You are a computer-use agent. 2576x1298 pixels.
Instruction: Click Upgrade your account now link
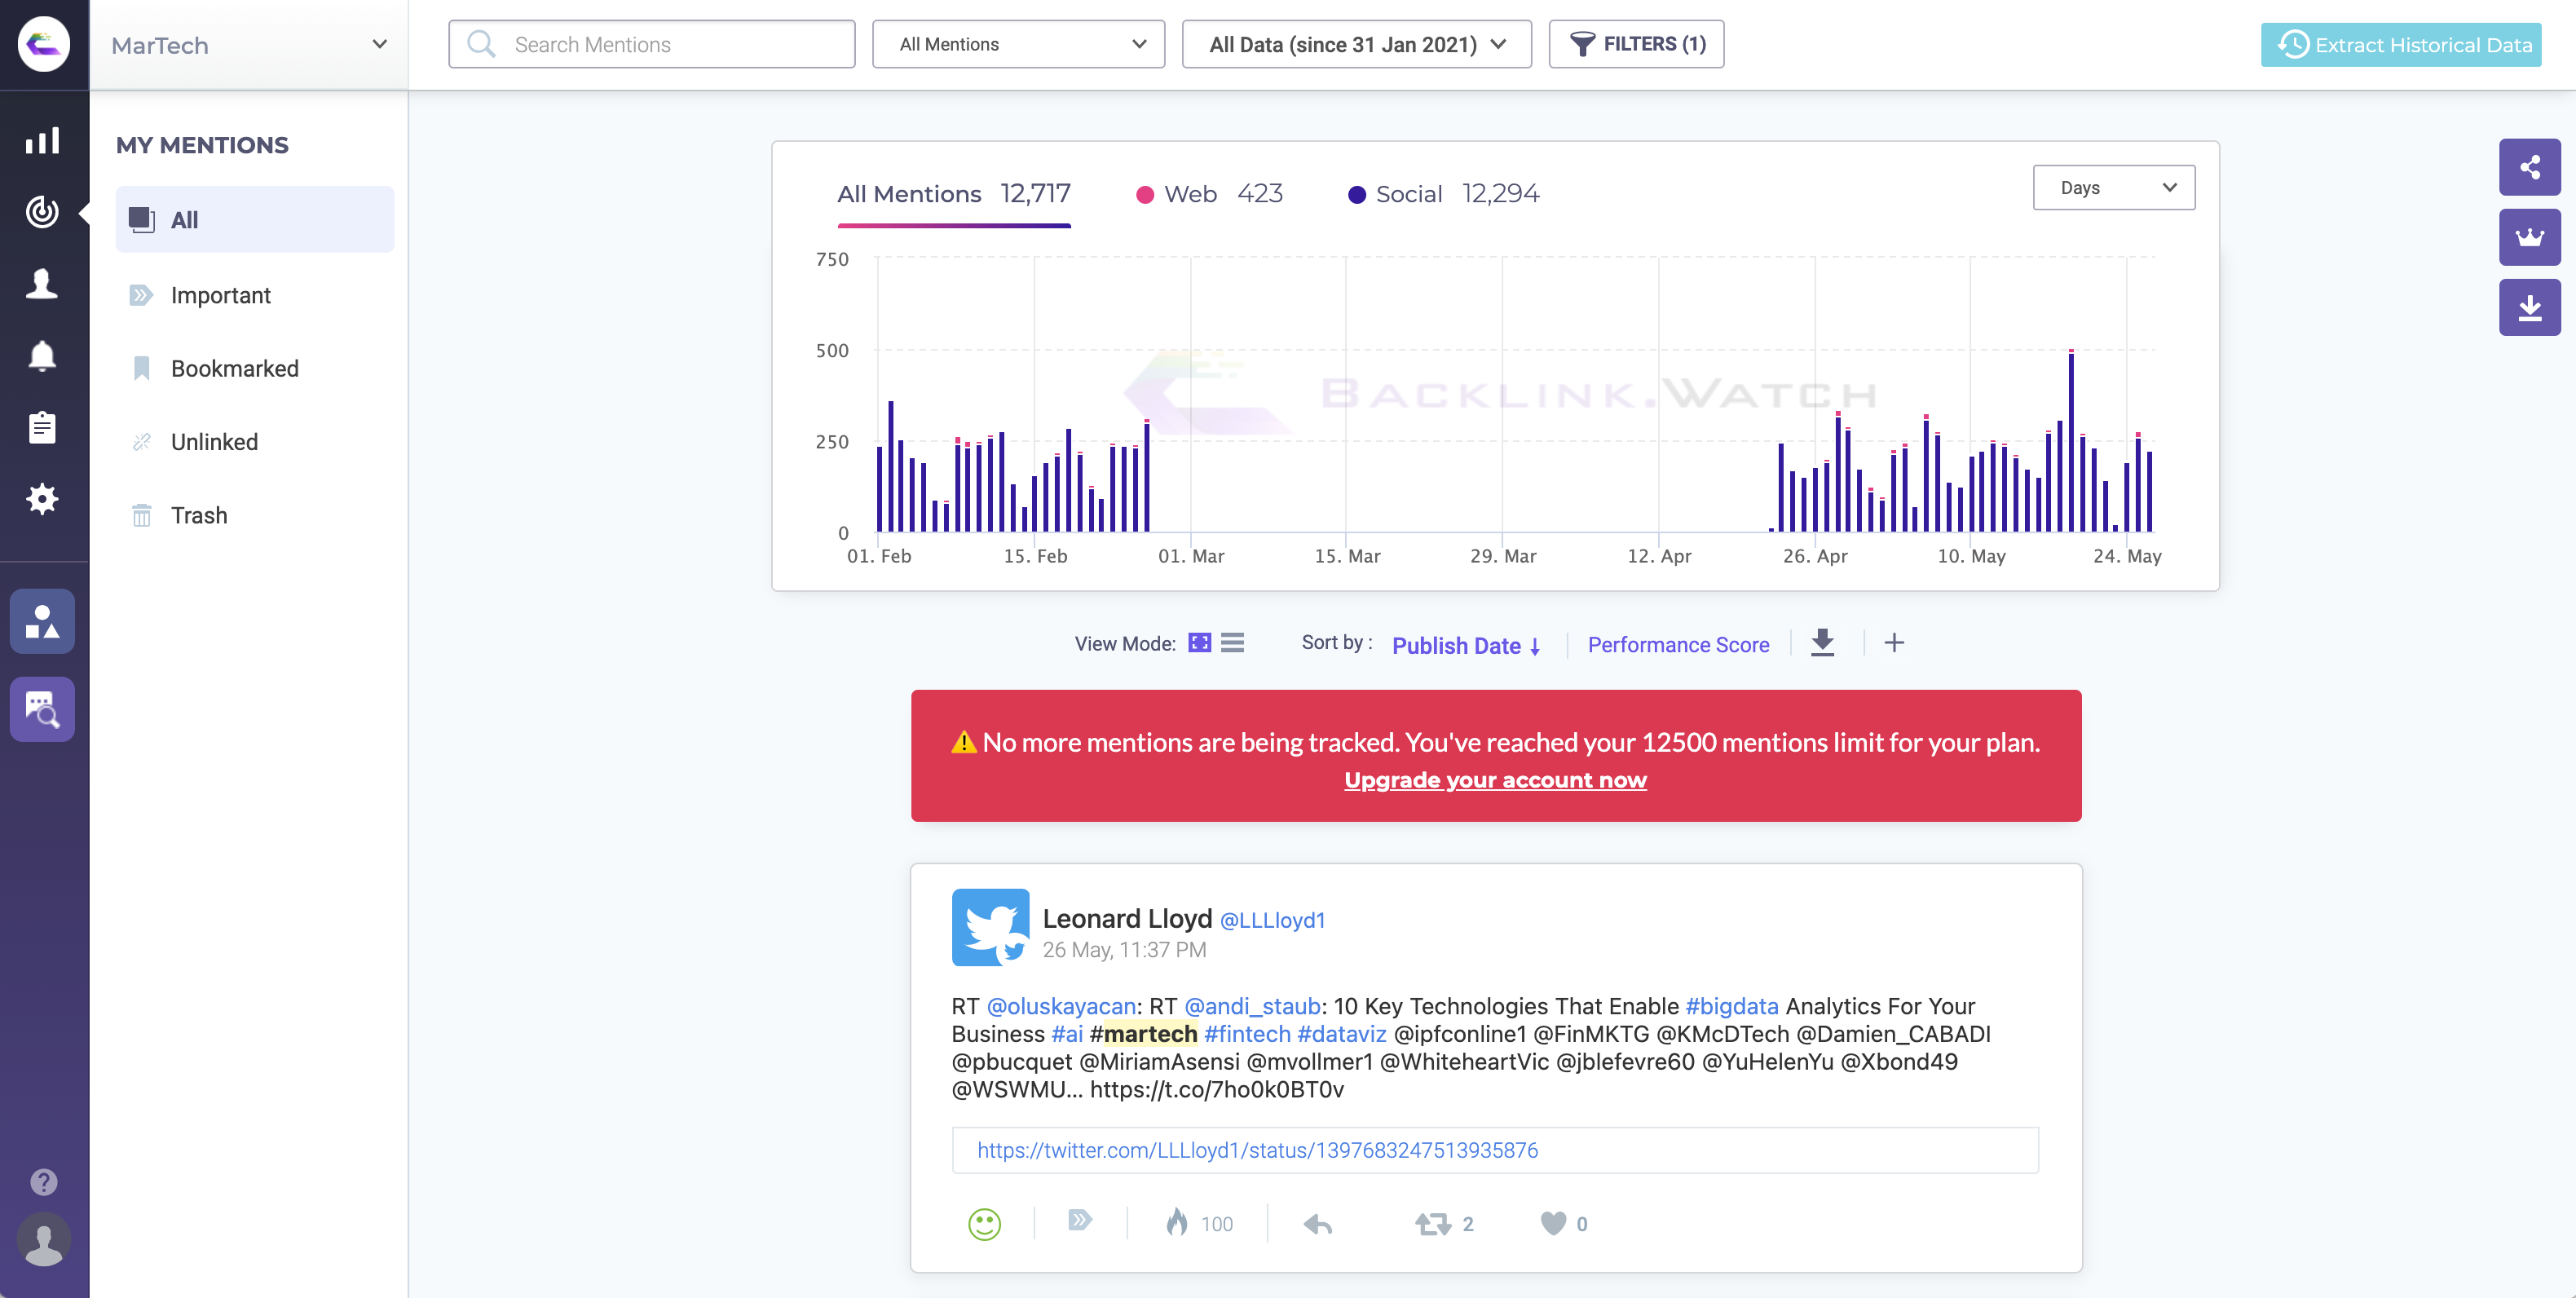click(x=1495, y=780)
